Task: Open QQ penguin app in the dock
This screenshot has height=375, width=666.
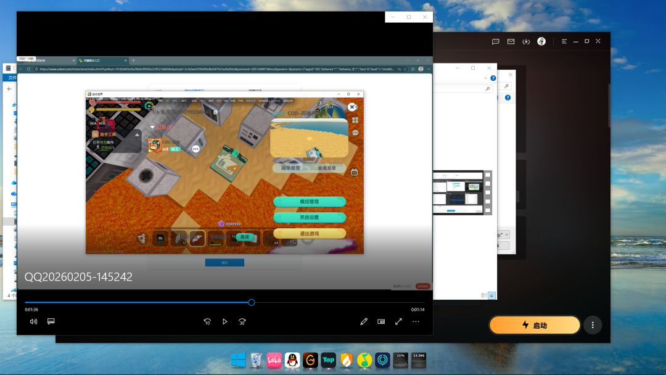Action: click(x=292, y=360)
